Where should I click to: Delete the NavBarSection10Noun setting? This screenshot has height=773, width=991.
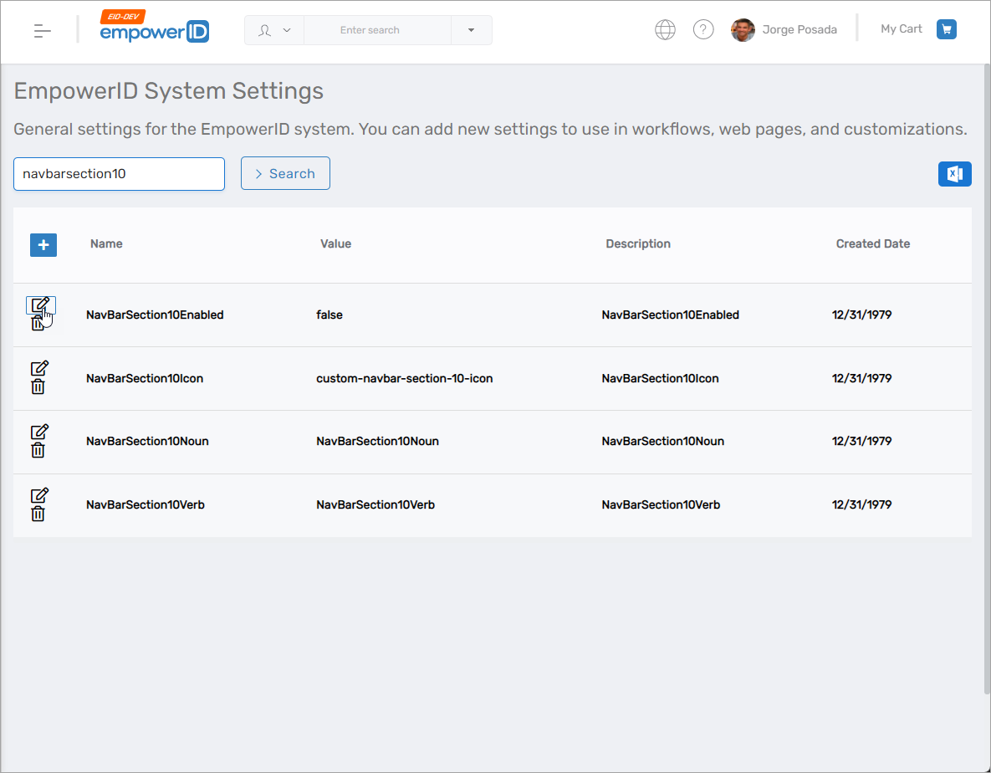click(x=38, y=450)
